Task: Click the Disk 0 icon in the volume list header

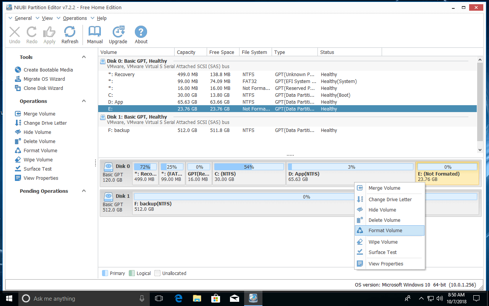Action: (x=103, y=61)
